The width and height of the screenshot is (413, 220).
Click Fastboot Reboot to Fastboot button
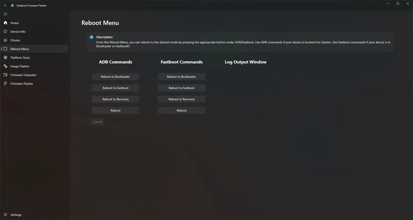[182, 88]
